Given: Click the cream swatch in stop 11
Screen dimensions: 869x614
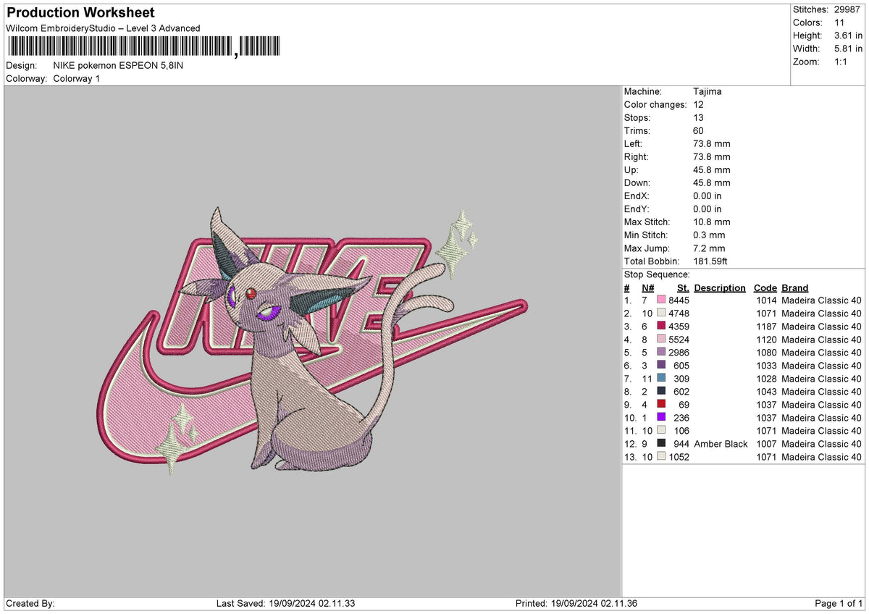Looking at the screenshot, I should point(661,430).
